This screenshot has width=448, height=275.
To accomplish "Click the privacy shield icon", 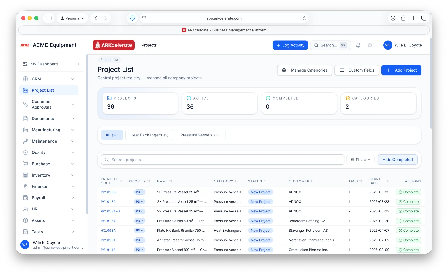I will 132,18.
